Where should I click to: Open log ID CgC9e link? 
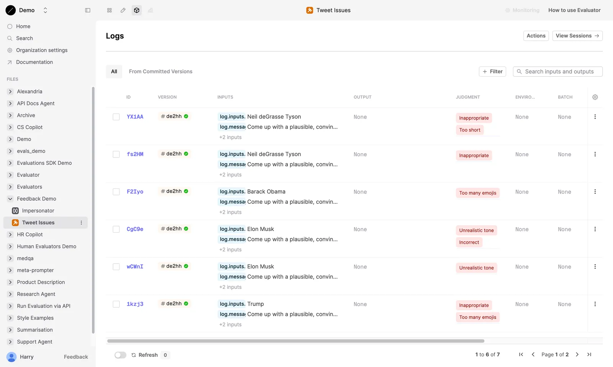coord(135,229)
